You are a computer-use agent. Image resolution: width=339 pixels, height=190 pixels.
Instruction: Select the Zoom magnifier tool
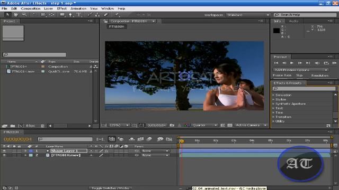pos(24,15)
